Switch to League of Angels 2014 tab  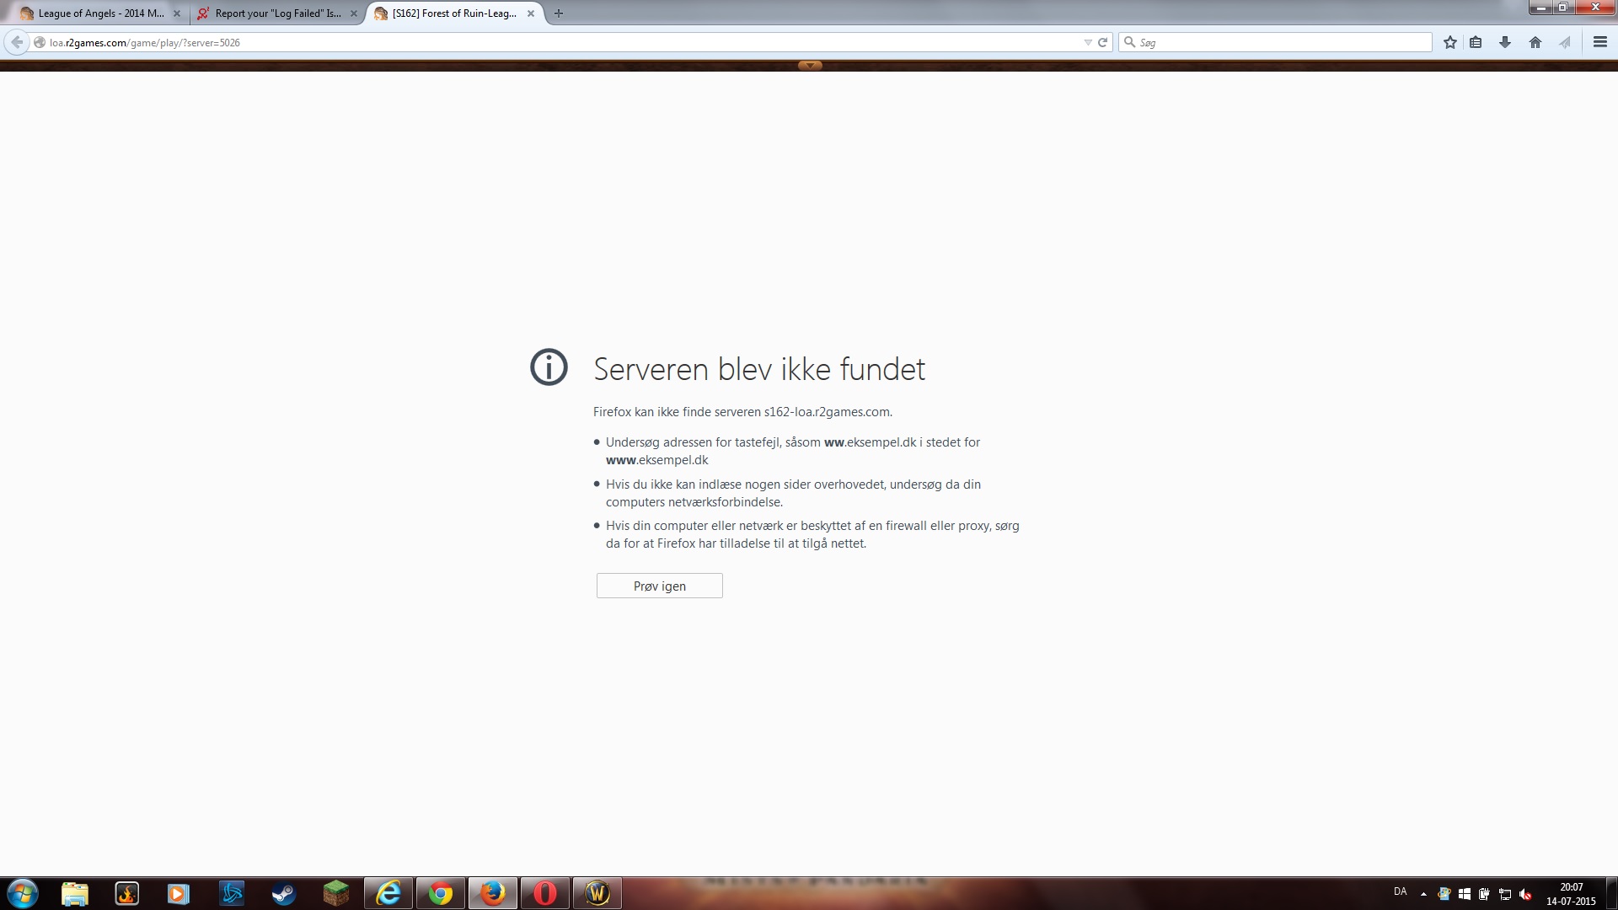tap(99, 13)
